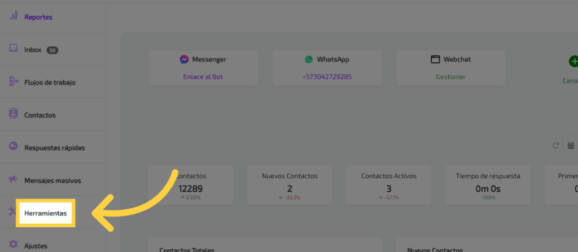Click Gestionar under Webchat

pyautogui.click(x=450, y=76)
